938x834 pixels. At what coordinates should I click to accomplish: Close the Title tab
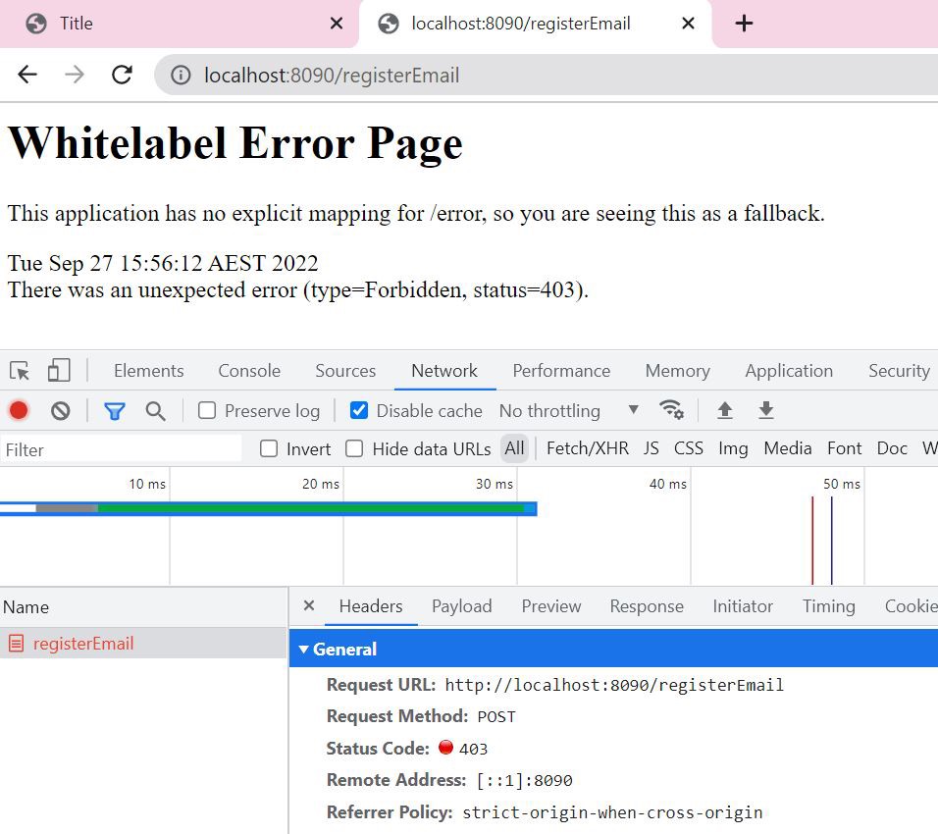coord(337,24)
